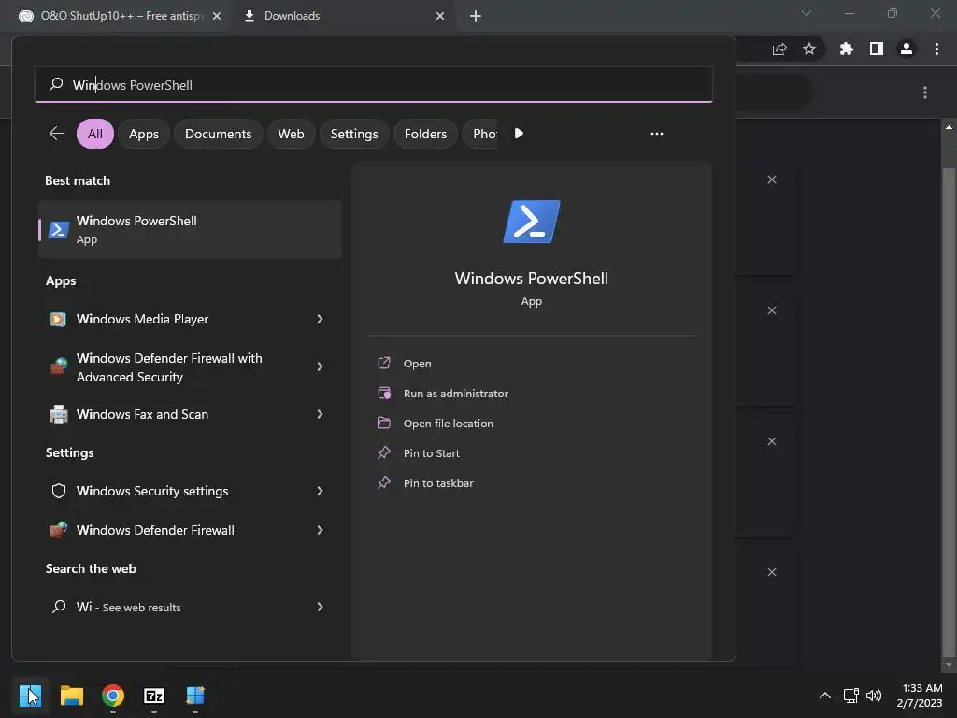
Task: Select the Apps filter tab
Action: [143, 134]
